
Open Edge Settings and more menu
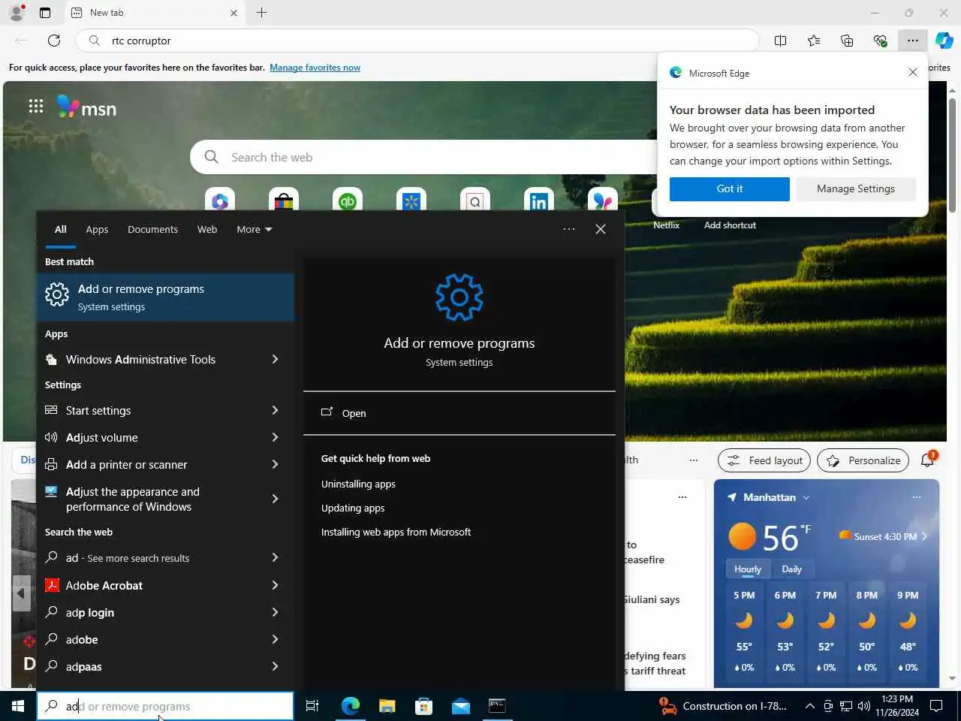click(x=912, y=41)
